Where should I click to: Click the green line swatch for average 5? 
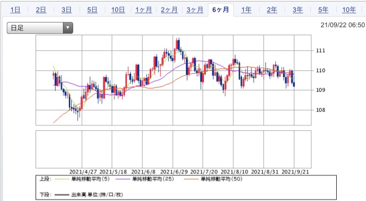pos(61,179)
